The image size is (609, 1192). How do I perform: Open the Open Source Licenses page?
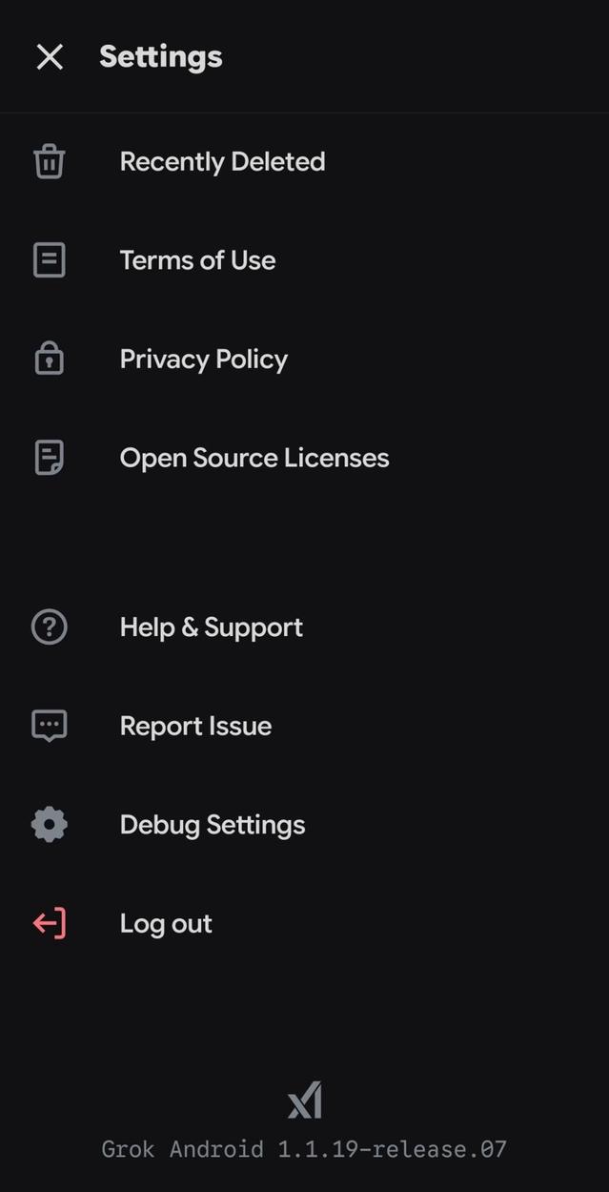point(254,457)
